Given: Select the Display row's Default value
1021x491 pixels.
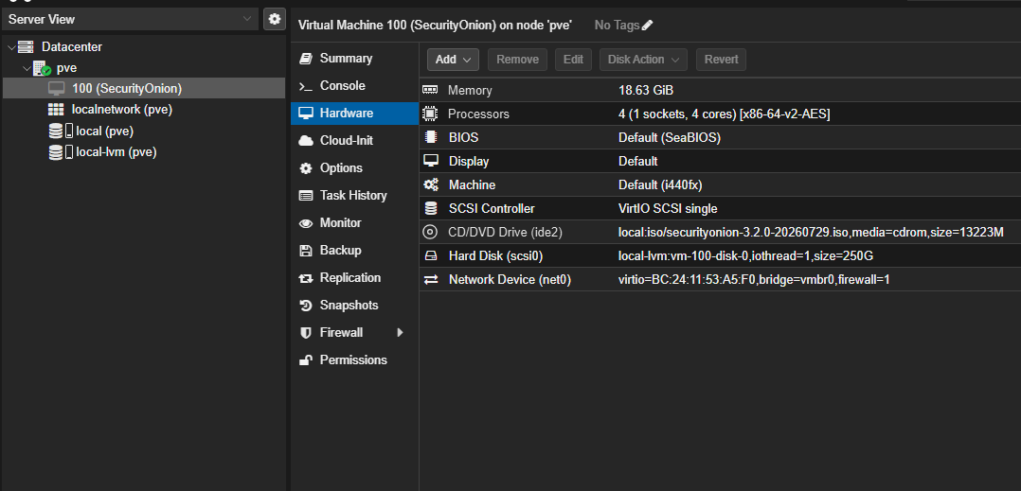Looking at the screenshot, I should pos(638,161).
